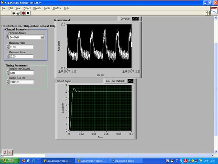The height and width of the screenshot is (164, 218).
Task: Click the 14 Y-axis maximum on Filtered Signal graph
Action: (x=66, y=85)
